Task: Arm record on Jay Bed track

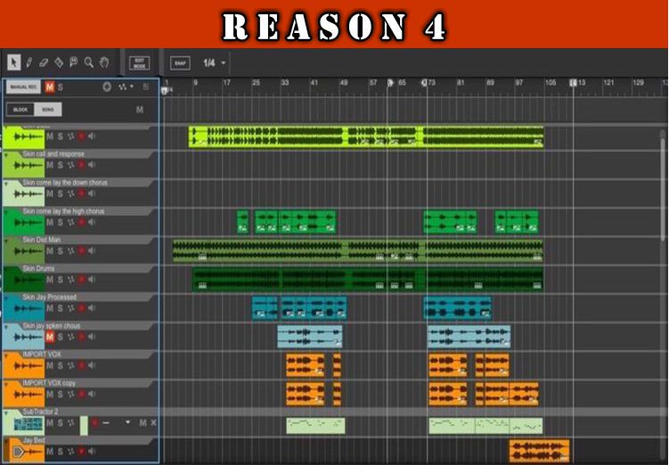Action: click(81, 452)
